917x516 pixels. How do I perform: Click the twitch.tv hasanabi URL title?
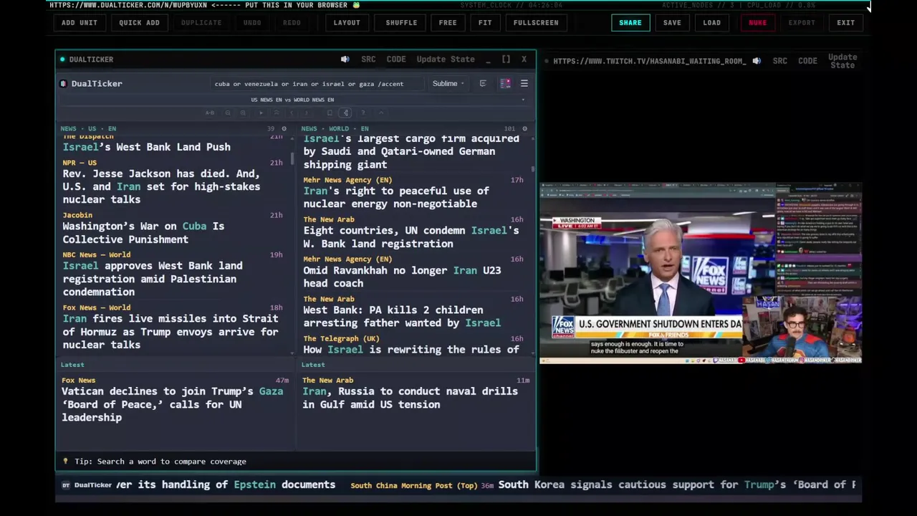click(649, 61)
